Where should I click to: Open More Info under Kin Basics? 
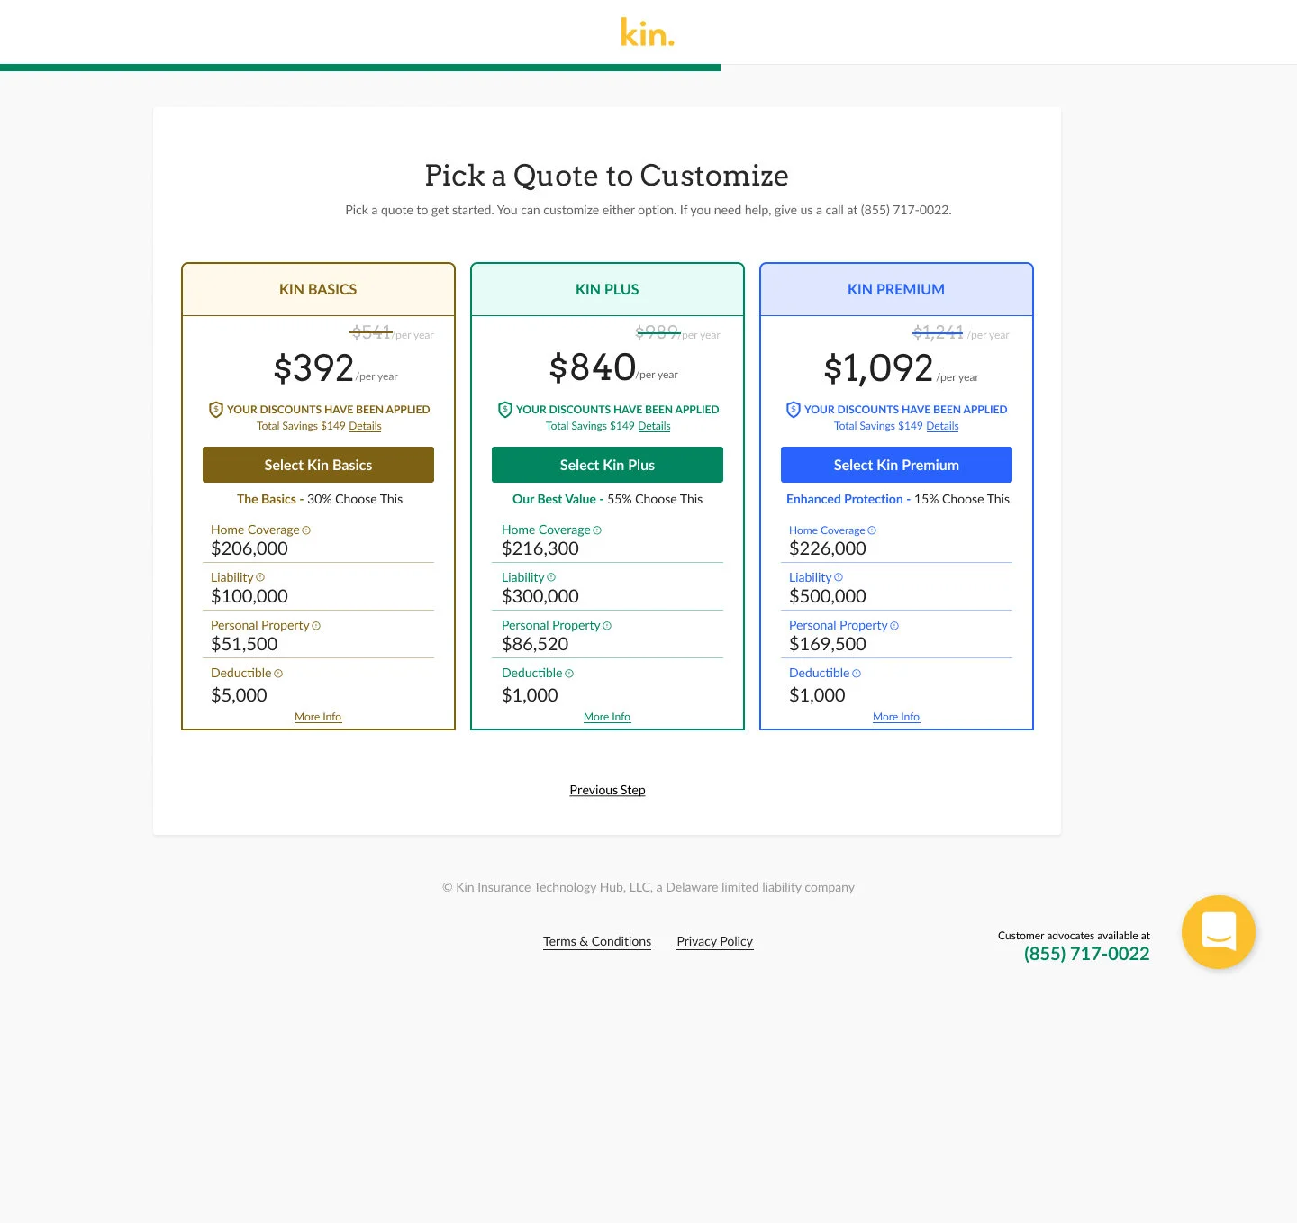pos(318,717)
